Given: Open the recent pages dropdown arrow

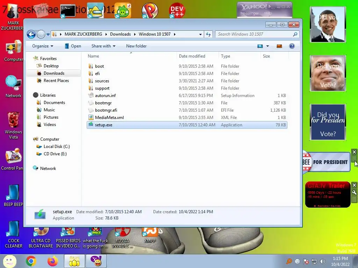Looking at the screenshot, I should click(x=48, y=35).
